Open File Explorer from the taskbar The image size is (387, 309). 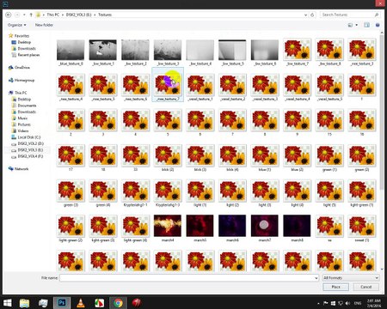point(24,303)
